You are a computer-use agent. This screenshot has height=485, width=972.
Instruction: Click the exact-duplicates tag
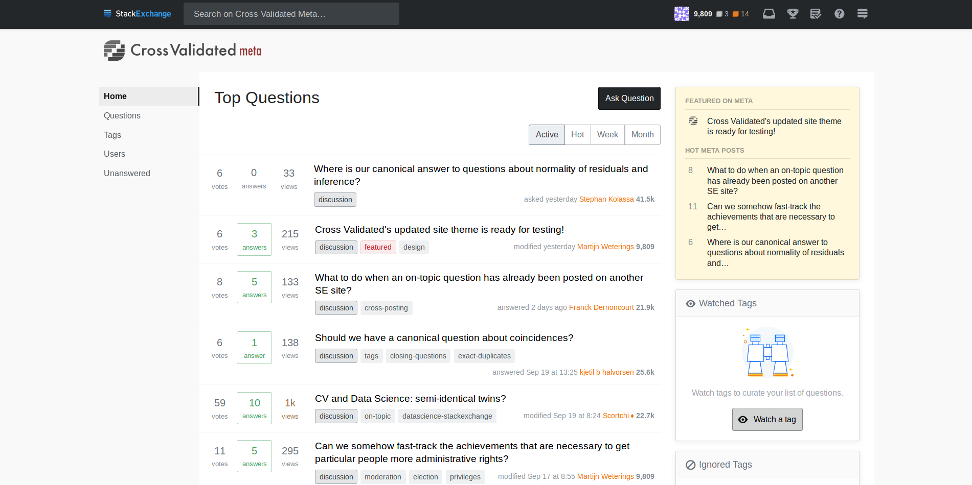pyautogui.click(x=484, y=356)
